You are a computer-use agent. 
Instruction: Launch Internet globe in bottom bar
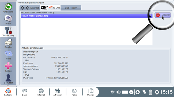coord(41,92)
